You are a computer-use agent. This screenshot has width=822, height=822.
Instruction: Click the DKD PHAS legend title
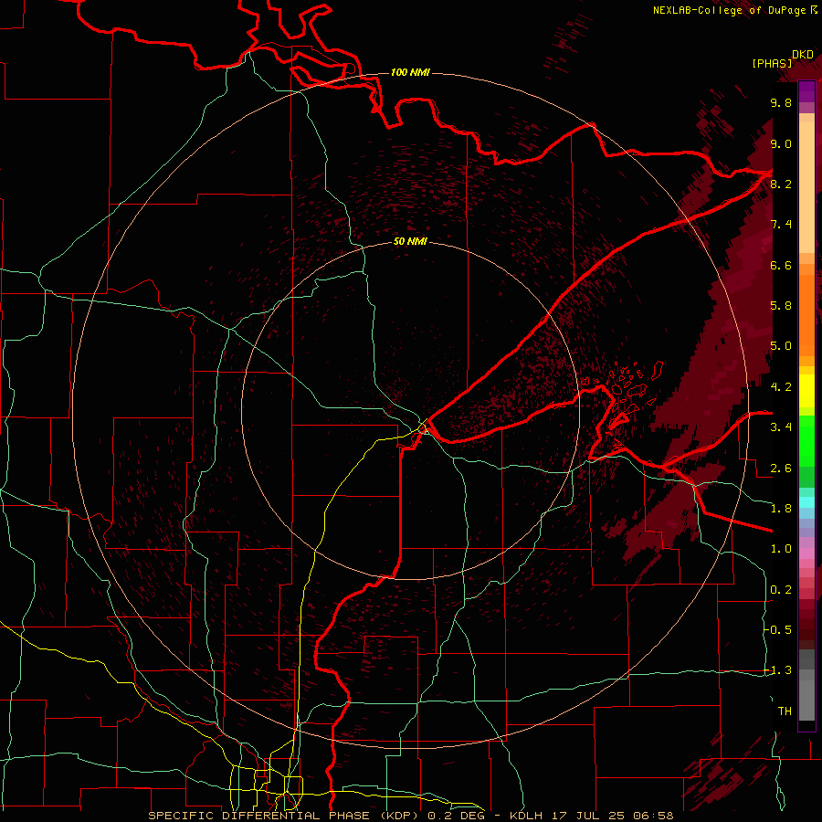click(783, 58)
